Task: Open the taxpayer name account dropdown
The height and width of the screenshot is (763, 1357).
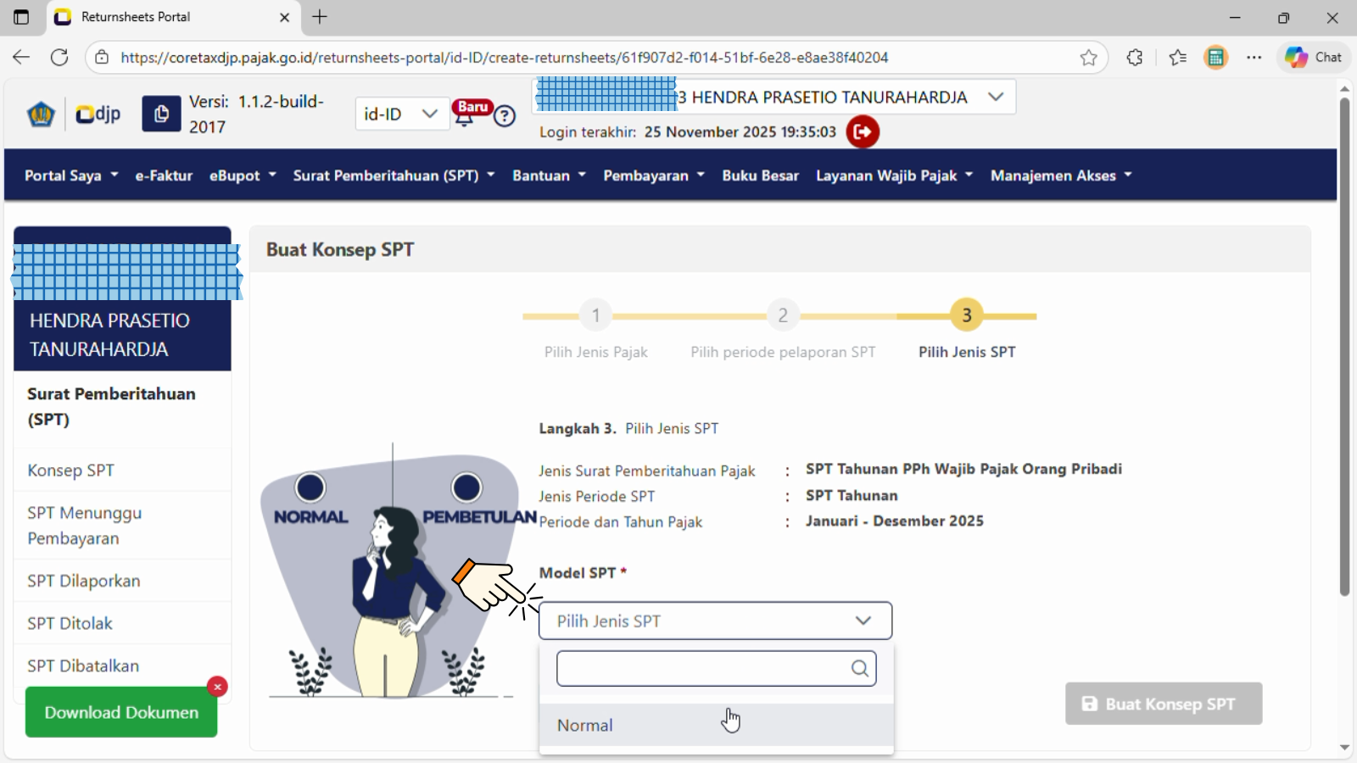Action: tap(996, 97)
